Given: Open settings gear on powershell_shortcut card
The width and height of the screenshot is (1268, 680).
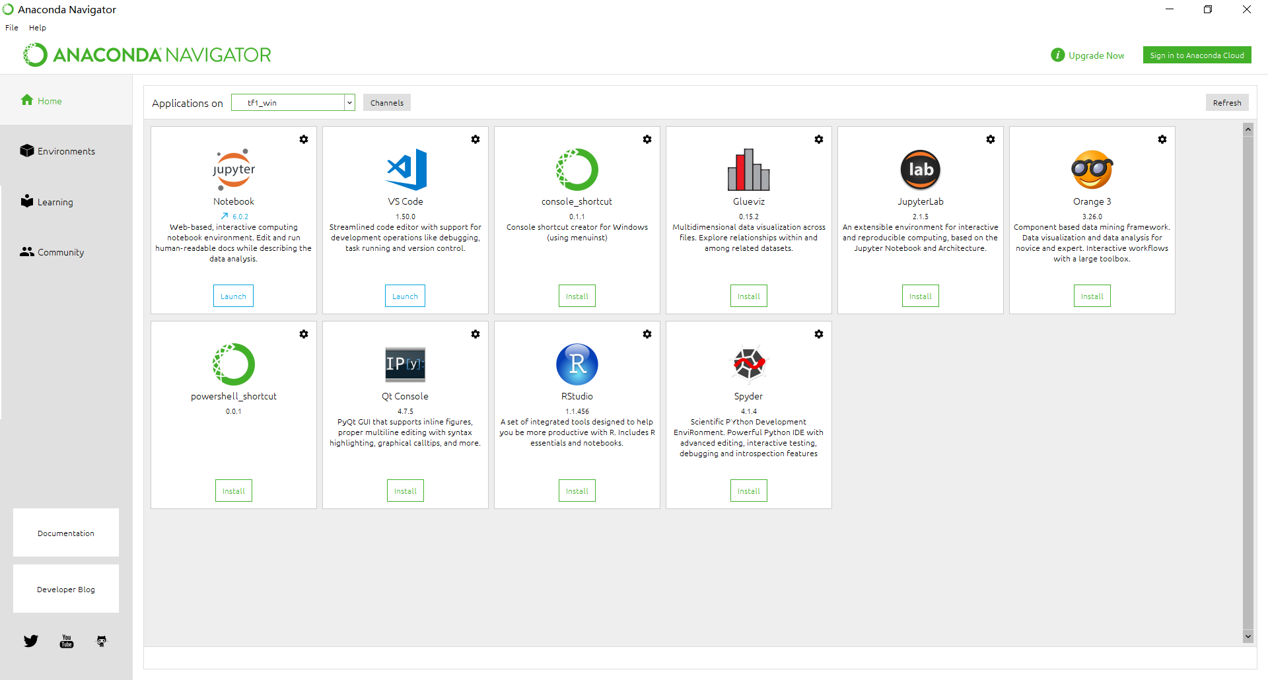Looking at the screenshot, I should pyautogui.click(x=304, y=334).
